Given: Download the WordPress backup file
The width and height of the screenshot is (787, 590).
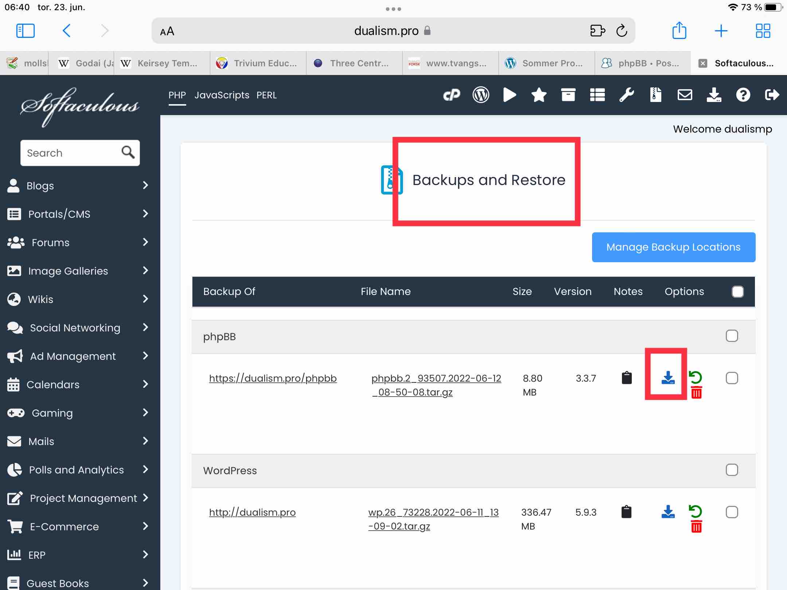Looking at the screenshot, I should (x=667, y=512).
